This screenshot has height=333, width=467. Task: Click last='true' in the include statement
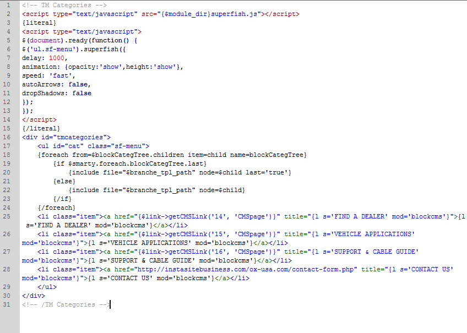267,172
